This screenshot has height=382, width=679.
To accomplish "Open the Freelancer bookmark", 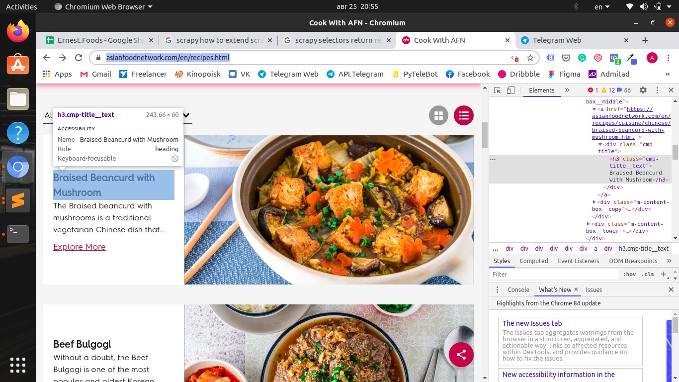I will coord(143,74).
